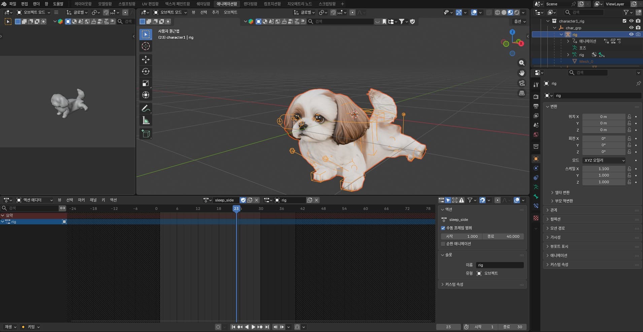The width and height of the screenshot is (643, 332).
Task: Toggle lock on Scale X
Action: (629, 169)
